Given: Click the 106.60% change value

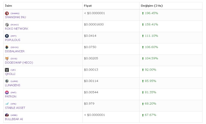Looking at the screenshot, I should [151, 47].
